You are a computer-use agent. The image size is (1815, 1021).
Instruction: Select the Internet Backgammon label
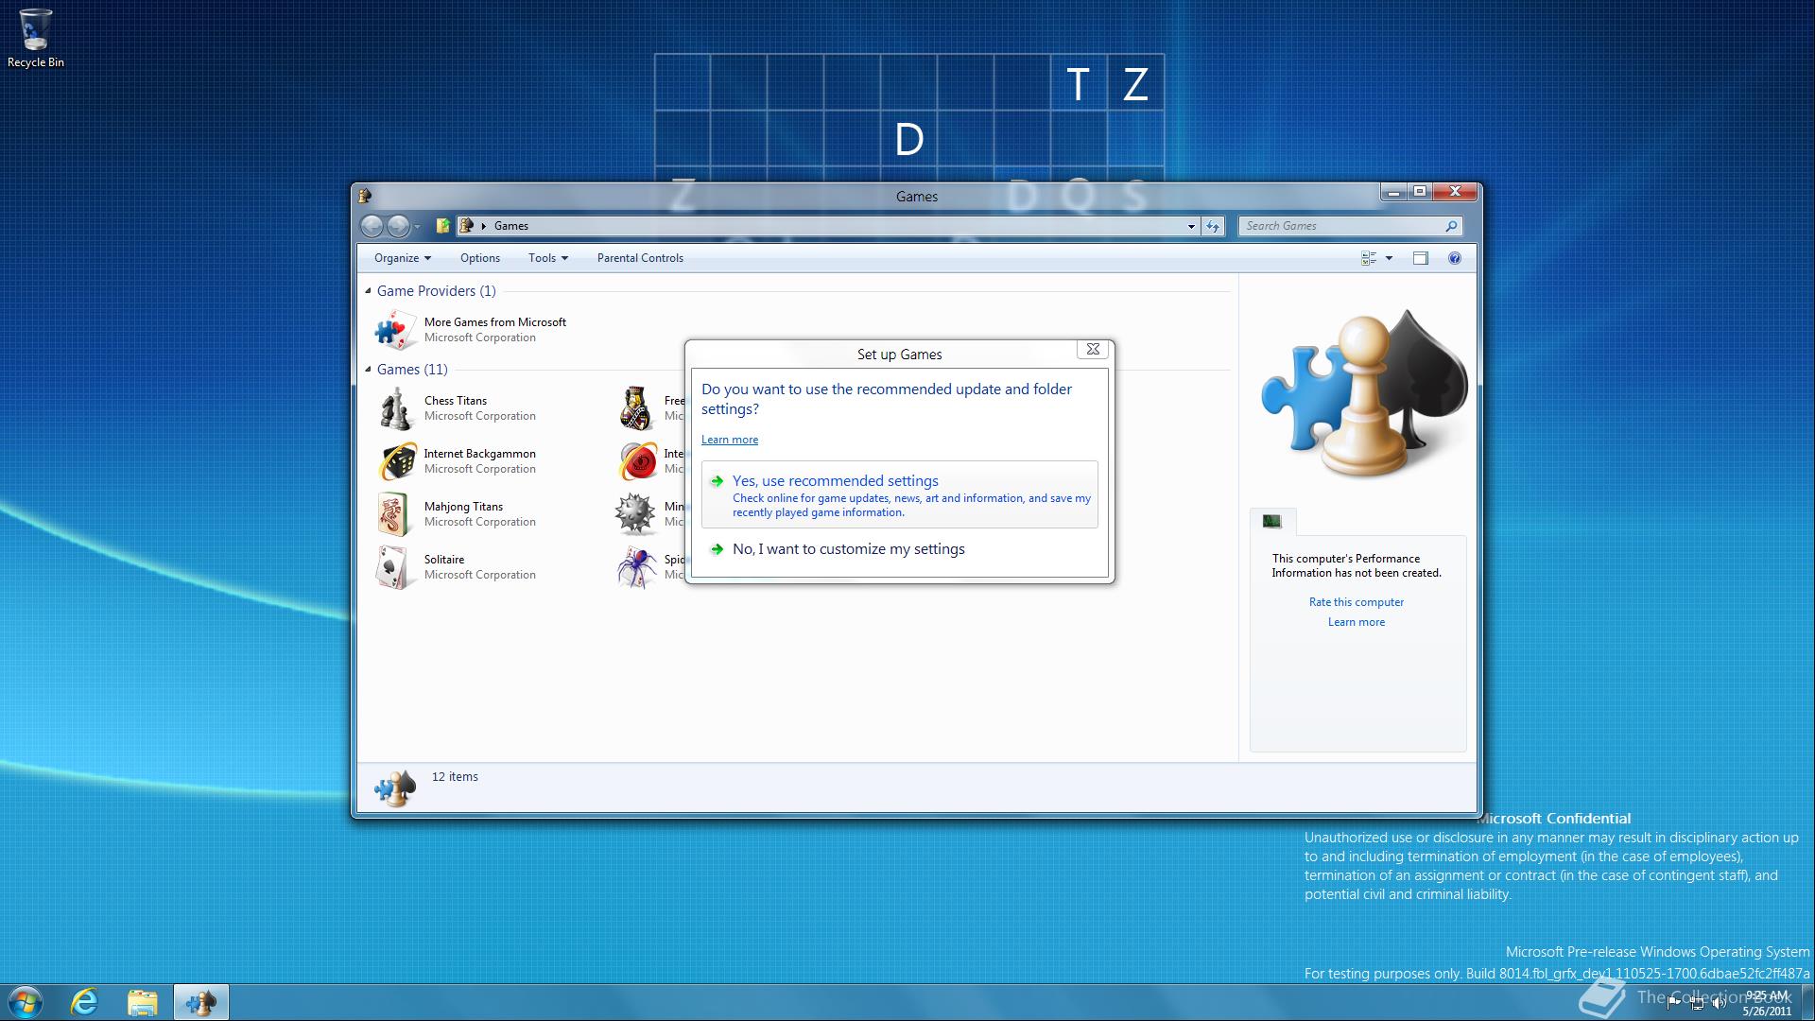(479, 454)
